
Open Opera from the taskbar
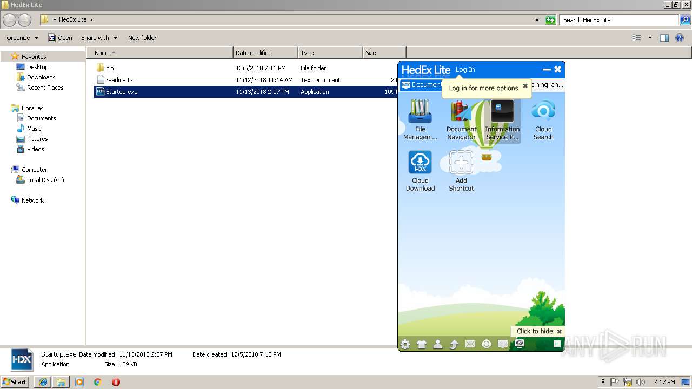[x=116, y=382]
